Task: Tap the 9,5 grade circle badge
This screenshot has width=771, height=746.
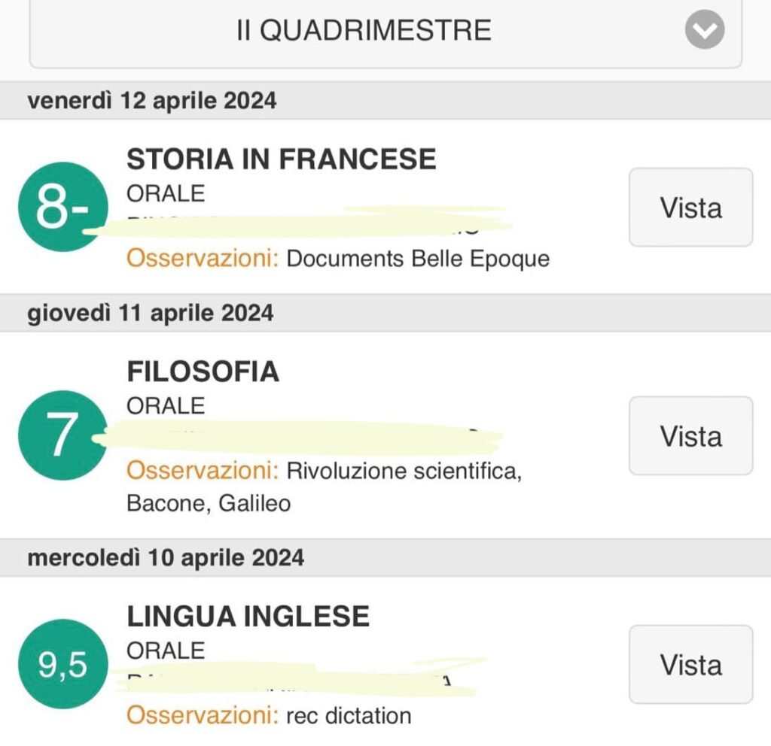Action: 63,664
